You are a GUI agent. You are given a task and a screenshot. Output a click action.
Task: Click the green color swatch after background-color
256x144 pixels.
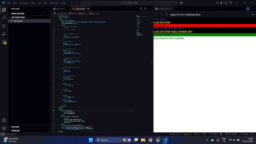[76, 44]
